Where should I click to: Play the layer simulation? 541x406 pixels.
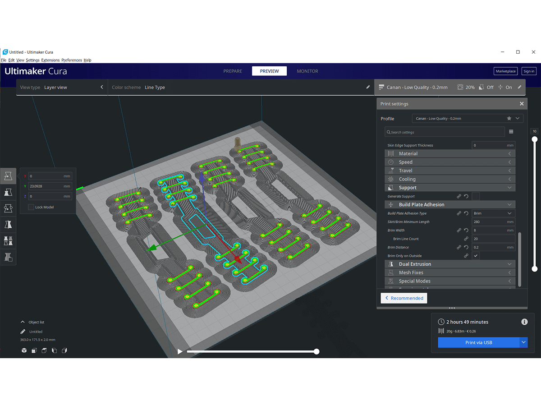tap(180, 351)
